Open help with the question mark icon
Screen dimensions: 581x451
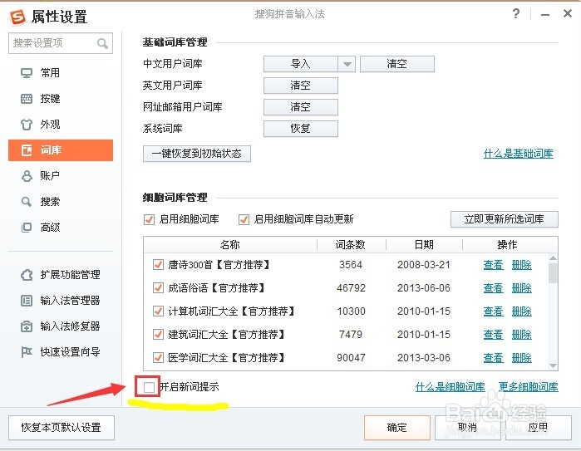tap(516, 14)
